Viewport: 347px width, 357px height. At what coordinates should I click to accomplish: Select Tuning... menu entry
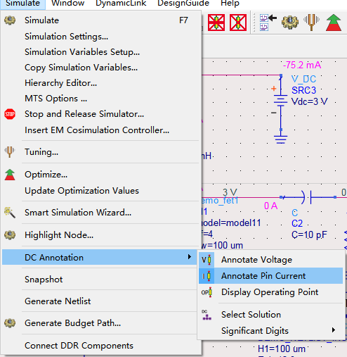click(101, 152)
